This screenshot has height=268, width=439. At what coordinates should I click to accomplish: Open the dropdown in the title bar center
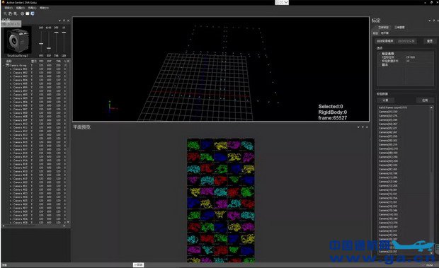tap(282, 2)
